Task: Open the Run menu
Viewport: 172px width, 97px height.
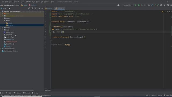Action: click(x=33, y=2)
